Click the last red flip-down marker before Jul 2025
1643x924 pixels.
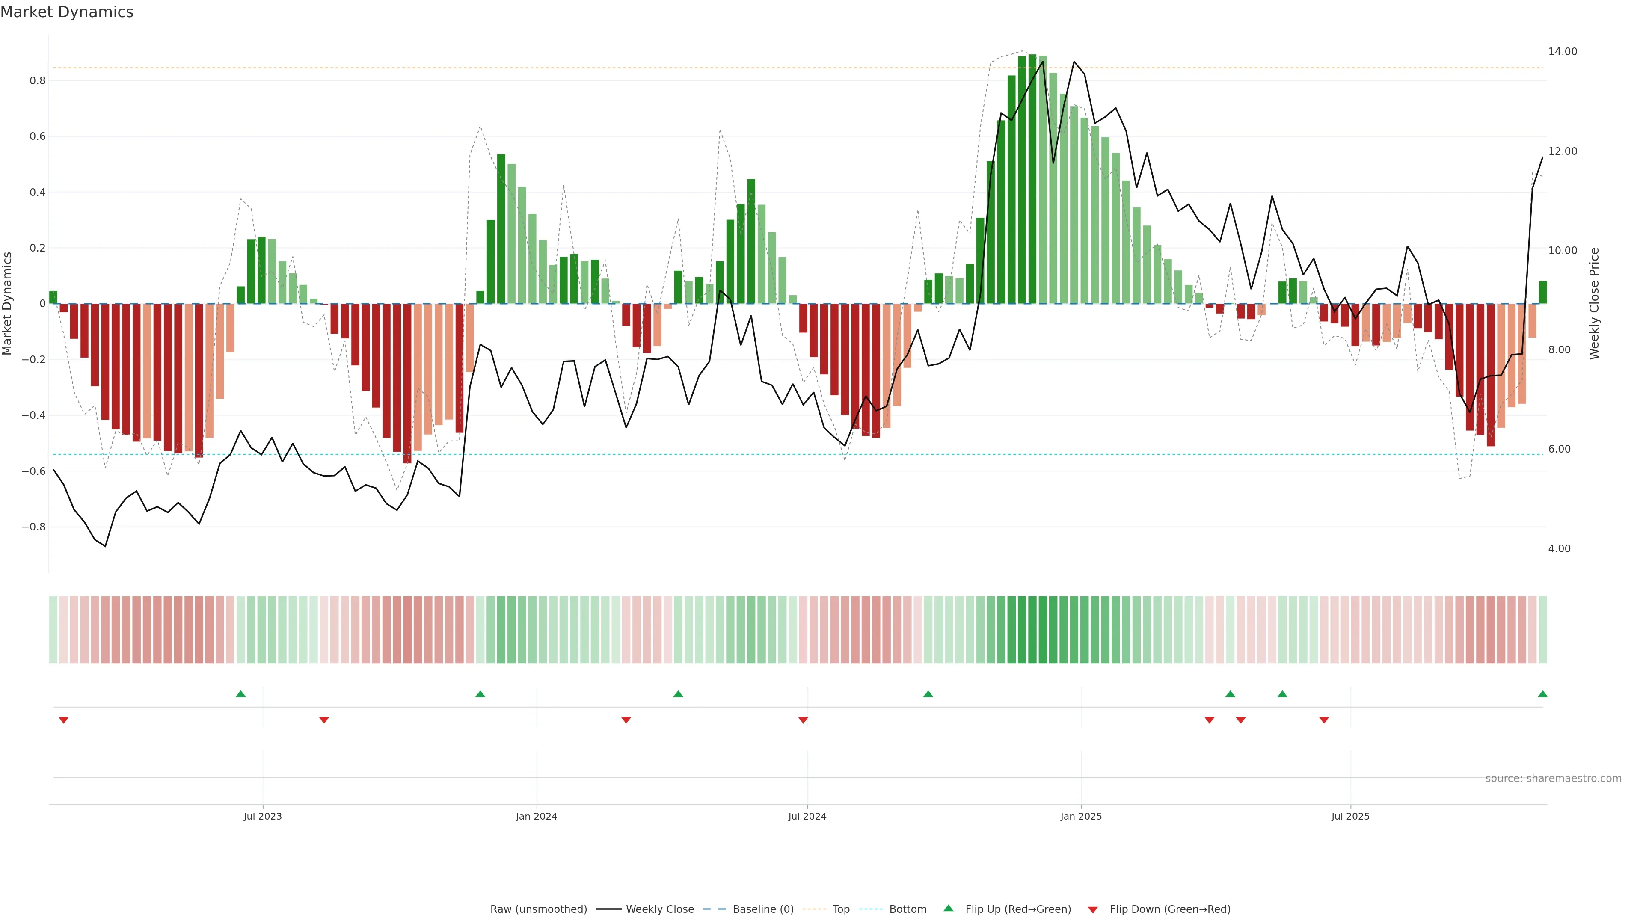[x=1324, y=720]
